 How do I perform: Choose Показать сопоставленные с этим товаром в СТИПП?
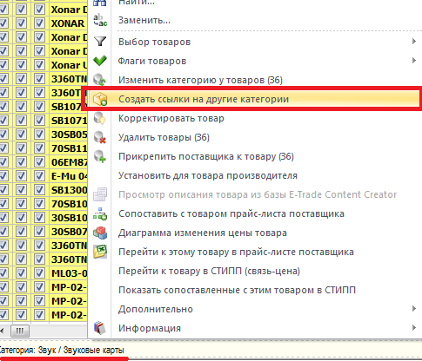coord(237,290)
